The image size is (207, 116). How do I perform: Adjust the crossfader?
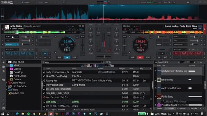click(104, 57)
